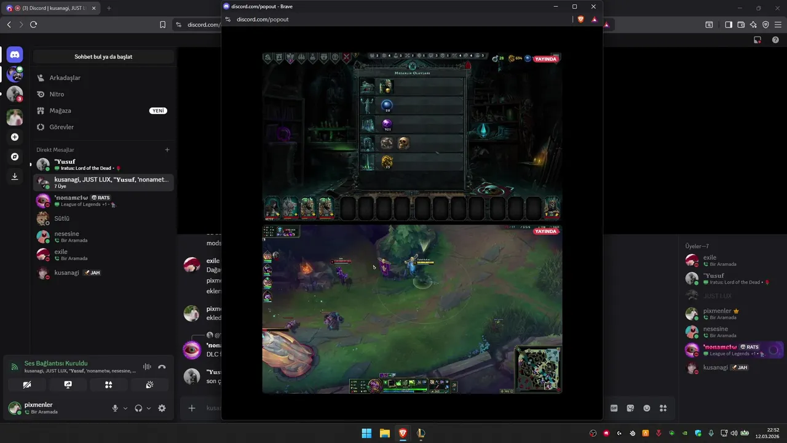Open the soundboard in voice panel
This screenshot has width=787, height=443.
[149, 385]
